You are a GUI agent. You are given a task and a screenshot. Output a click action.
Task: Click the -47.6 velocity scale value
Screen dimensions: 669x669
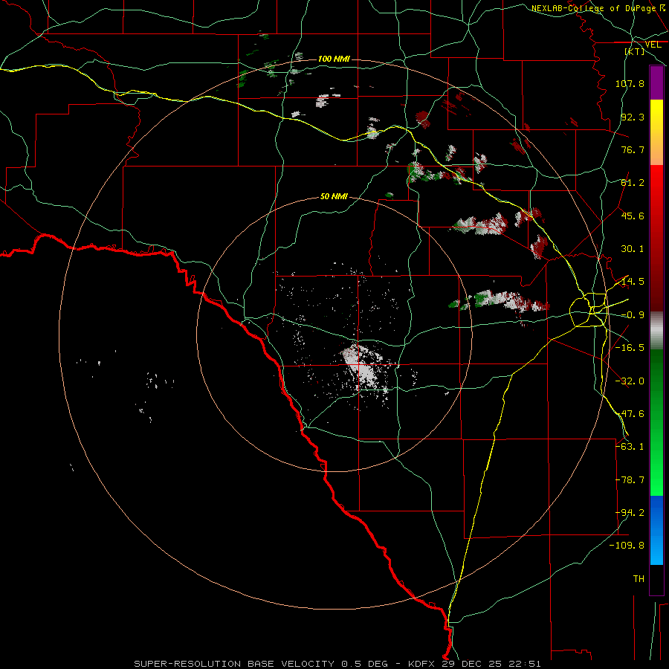[x=630, y=414]
